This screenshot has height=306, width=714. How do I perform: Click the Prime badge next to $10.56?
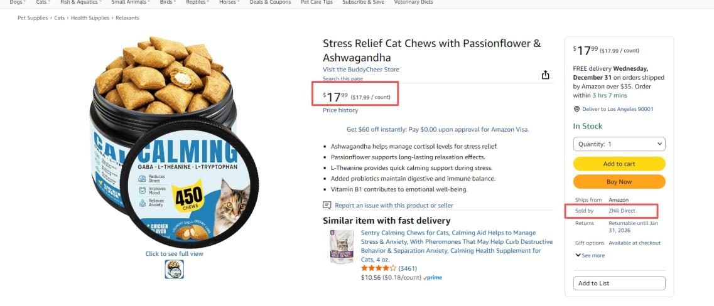[433, 277]
